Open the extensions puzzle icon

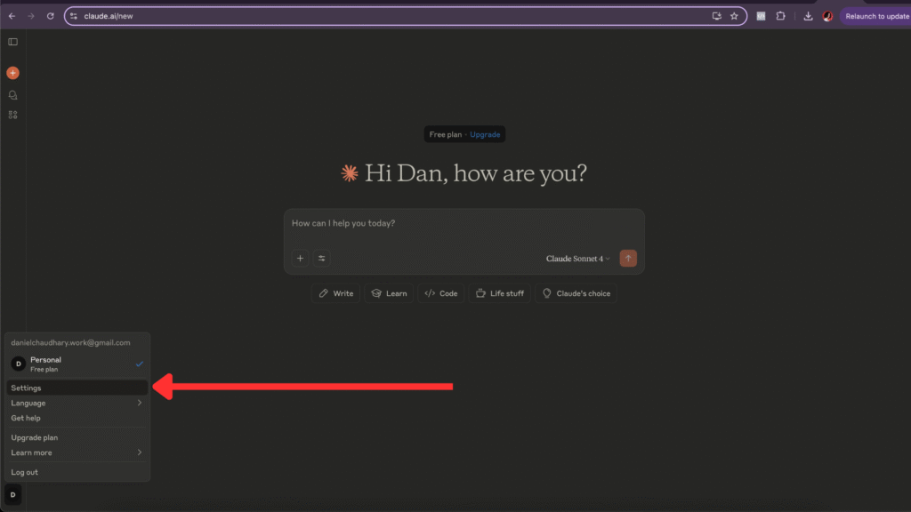click(x=781, y=16)
